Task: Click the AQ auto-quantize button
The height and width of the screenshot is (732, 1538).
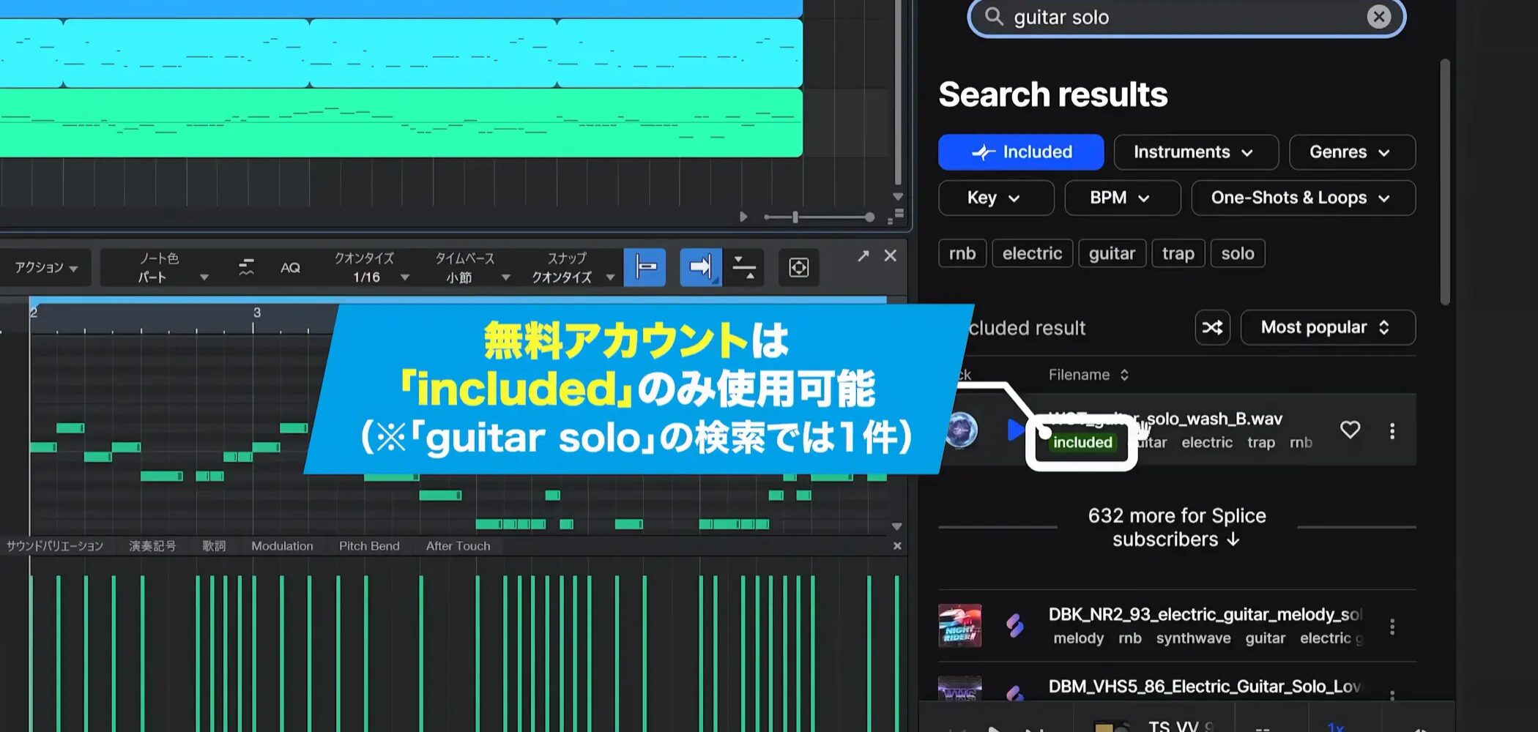Action: [290, 268]
